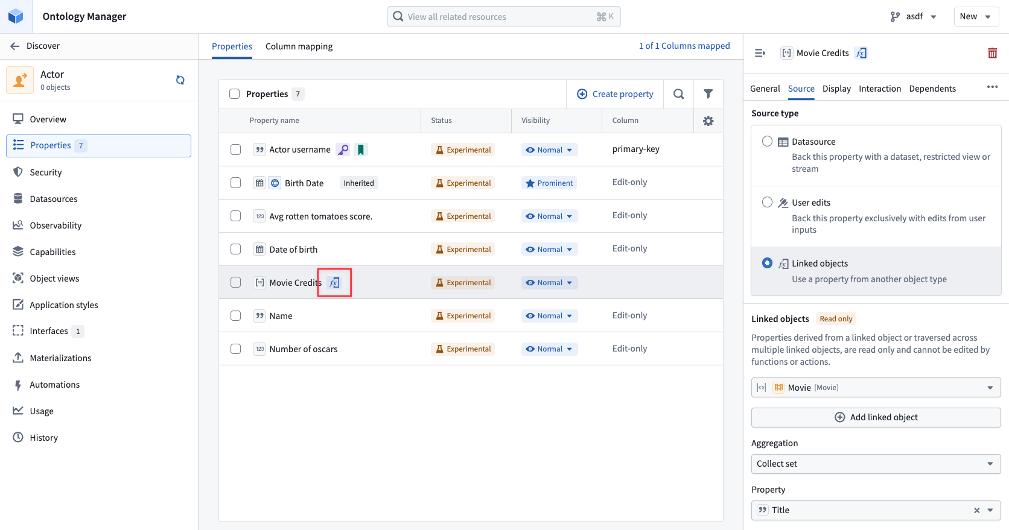Open the Movie linked object dropdown
Image resolution: width=1009 pixels, height=530 pixels.
pos(876,388)
